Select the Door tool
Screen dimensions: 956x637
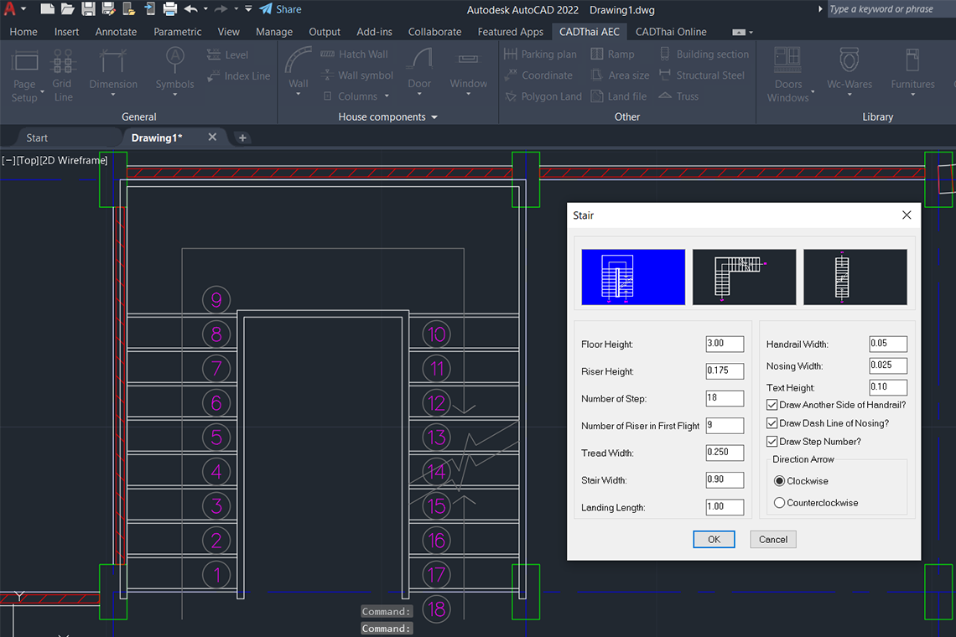(419, 70)
